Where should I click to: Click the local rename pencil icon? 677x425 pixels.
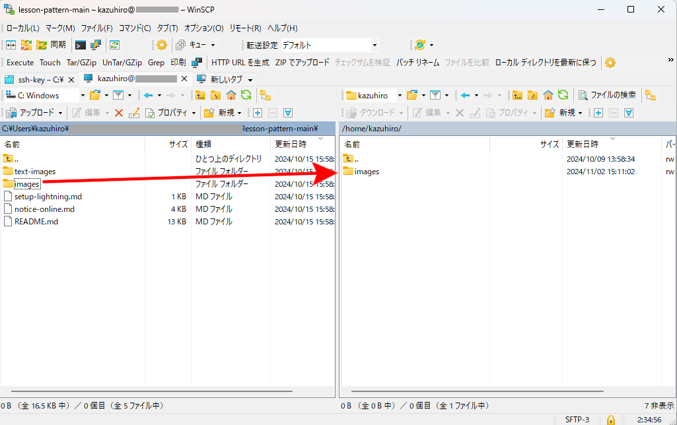pyautogui.click(x=134, y=113)
